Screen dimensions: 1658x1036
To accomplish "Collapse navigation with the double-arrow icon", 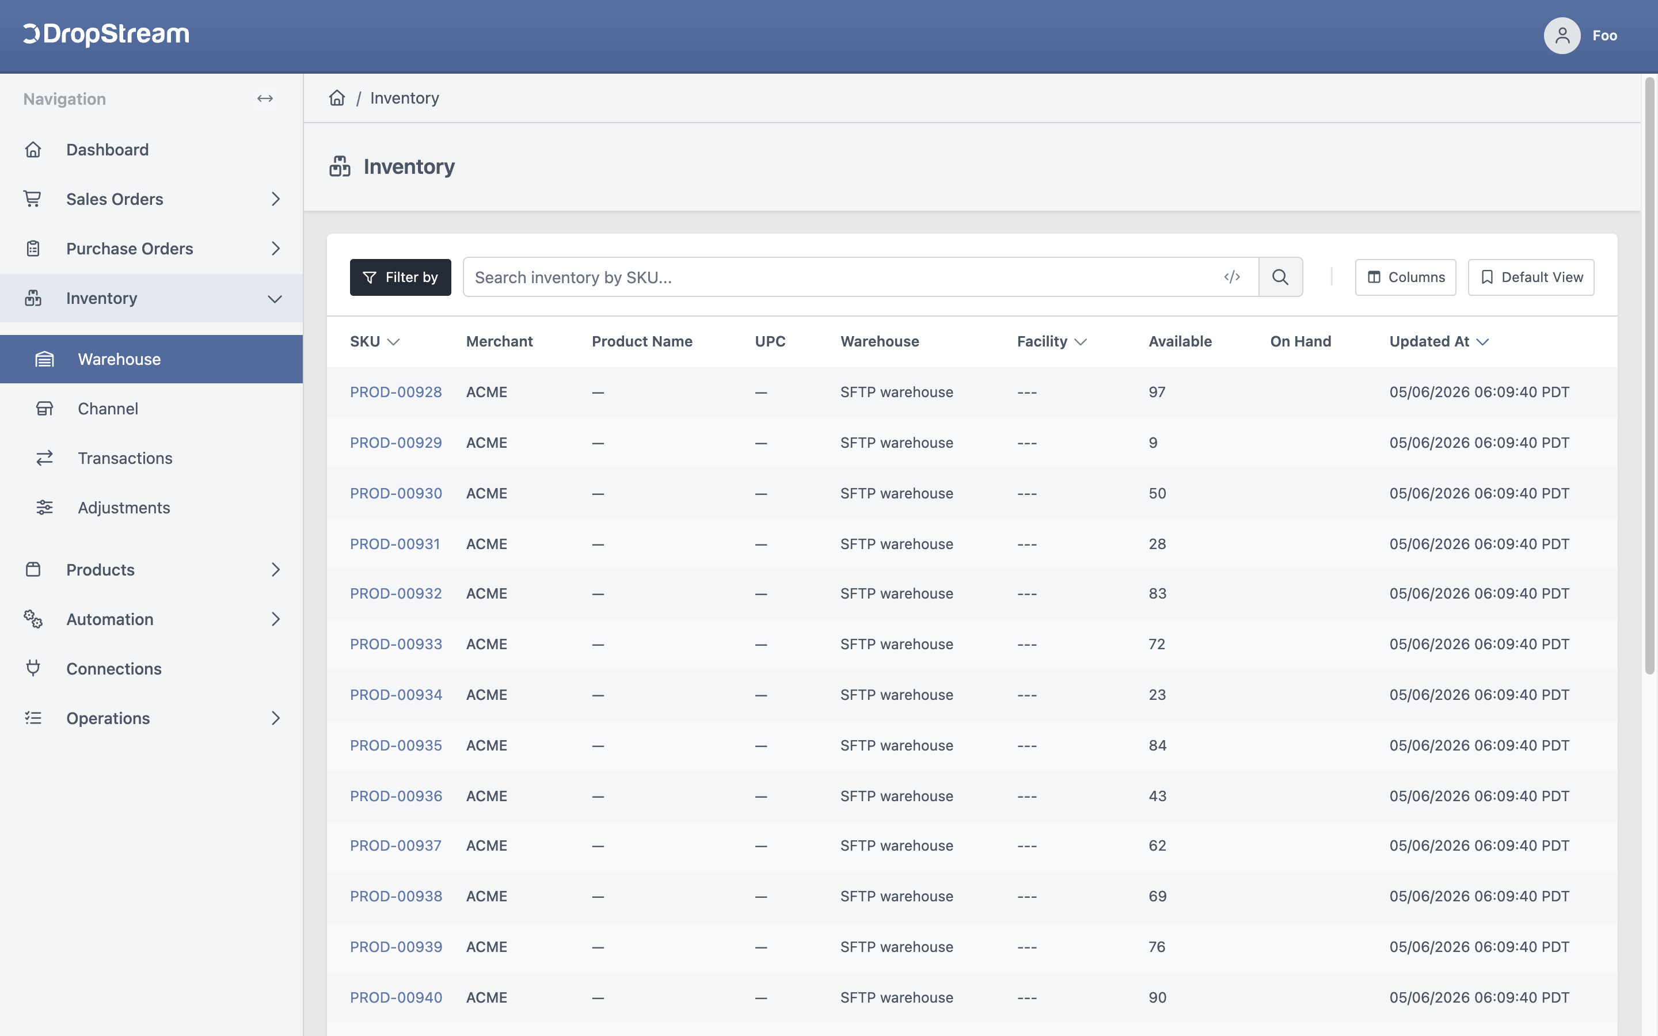I will click(x=265, y=98).
